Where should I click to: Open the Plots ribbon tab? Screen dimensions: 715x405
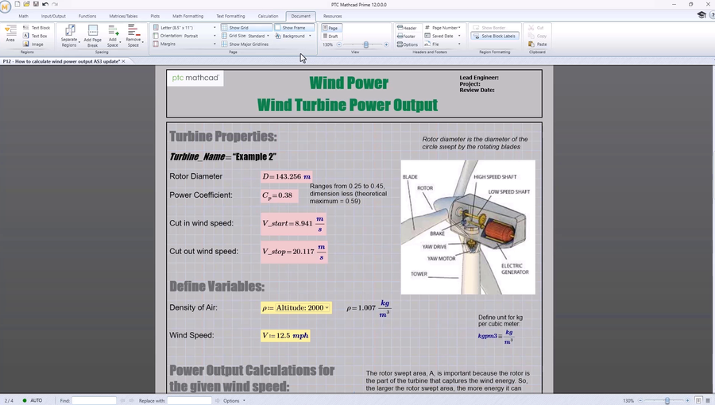[155, 16]
